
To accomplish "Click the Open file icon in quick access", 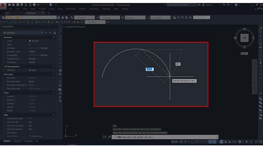I will coord(13,5).
